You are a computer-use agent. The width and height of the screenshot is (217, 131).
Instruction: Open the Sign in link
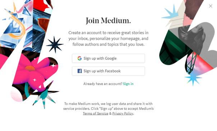(x=128, y=84)
